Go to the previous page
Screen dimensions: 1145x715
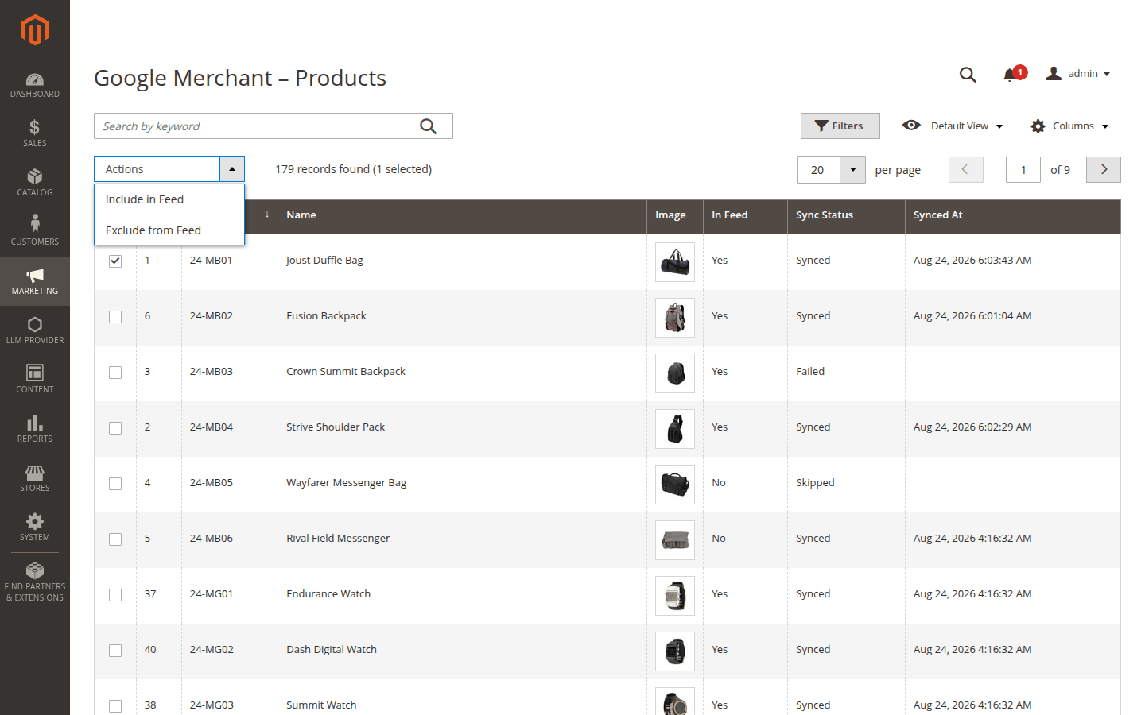click(965, 169)
